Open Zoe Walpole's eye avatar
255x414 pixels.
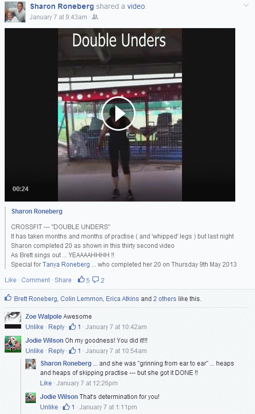(13, 320)
